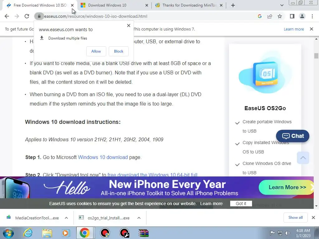Click the page scrollbar thumb
The width and height of the screenshot is (319, 239).
(316, 56)
